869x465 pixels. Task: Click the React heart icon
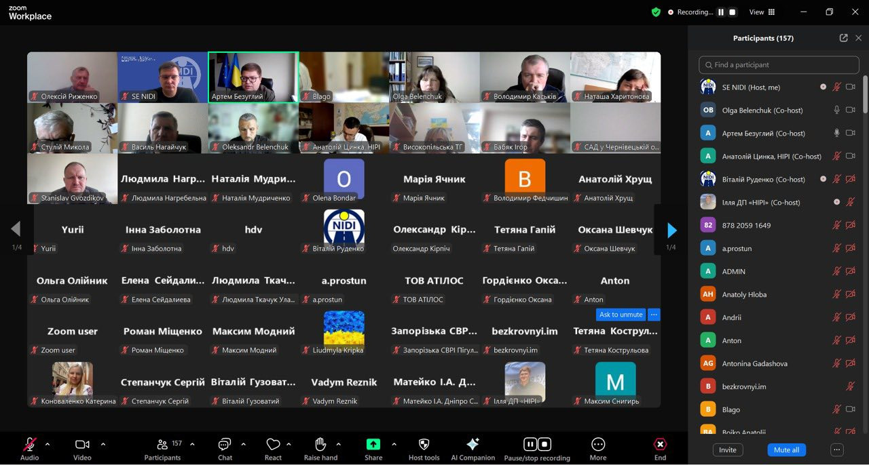click(273, 445)
